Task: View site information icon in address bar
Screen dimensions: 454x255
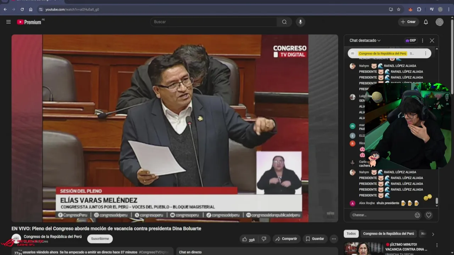Action: pos(41,10)
